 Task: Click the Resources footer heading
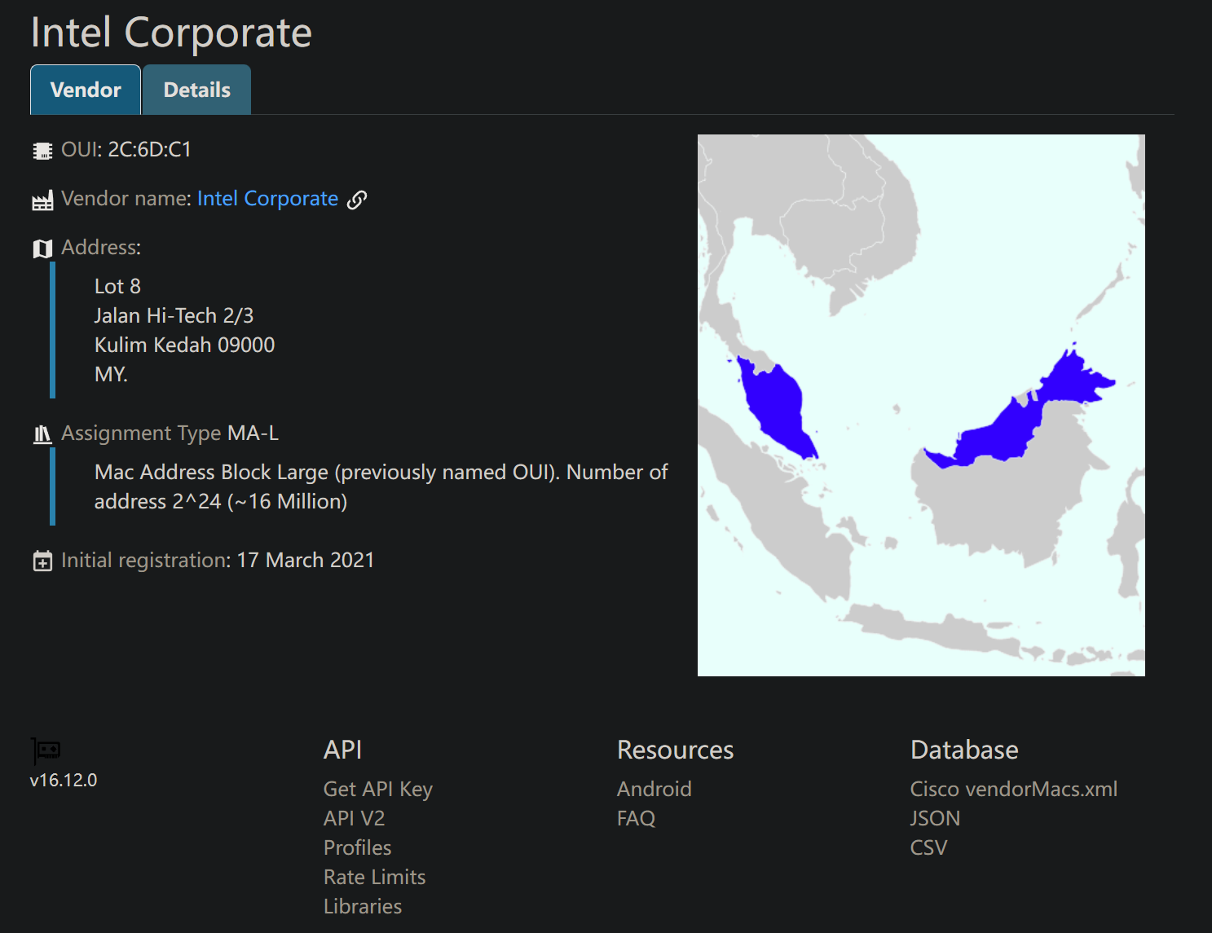tap(675, 750)
